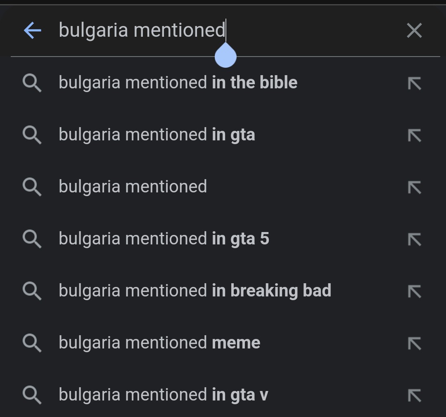The height and width of the screenshot is (417, 446).
Task: Select suggestion 'bulgaria mentioned in gta 5'
Action: [164, 239]
